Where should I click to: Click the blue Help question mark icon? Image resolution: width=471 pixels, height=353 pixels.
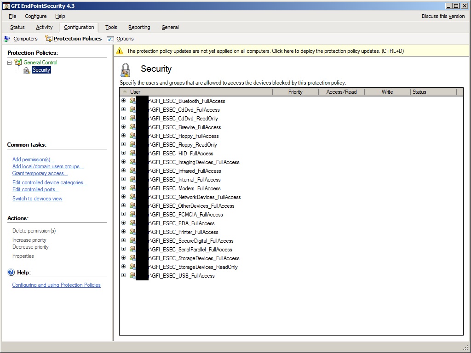pyautogui.click(x=11, y=272)
